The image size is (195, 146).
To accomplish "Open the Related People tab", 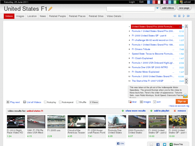I will click(x=57, y=16).
